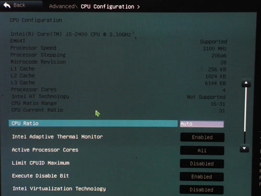Click the breadcrumb chevron after CPU Configuration

(x=138, y=7)
